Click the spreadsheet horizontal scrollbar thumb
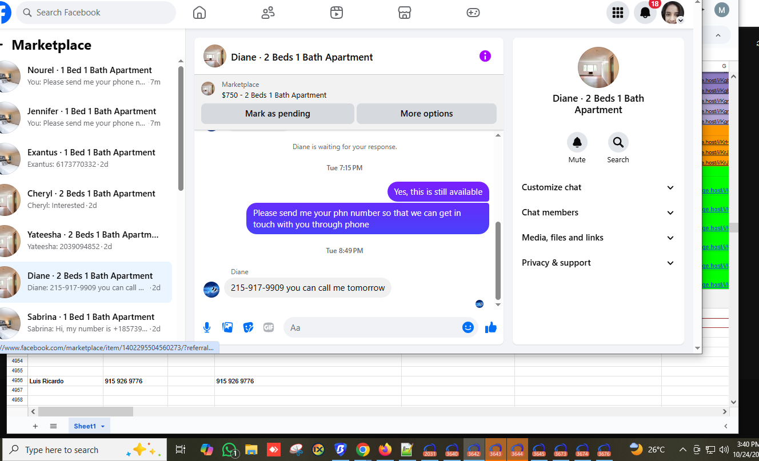Image resolution: width=759 pixels, height=461 pixels. click(86, 411)
